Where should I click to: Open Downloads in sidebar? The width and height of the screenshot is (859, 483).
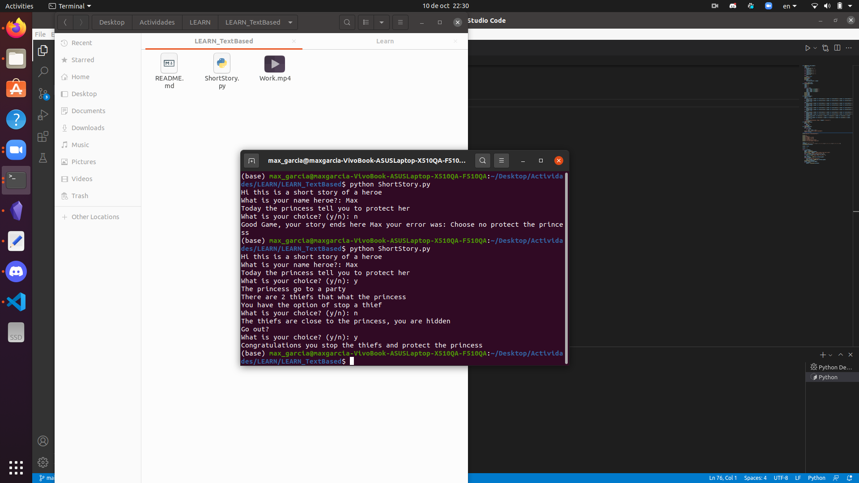[88, 128]
